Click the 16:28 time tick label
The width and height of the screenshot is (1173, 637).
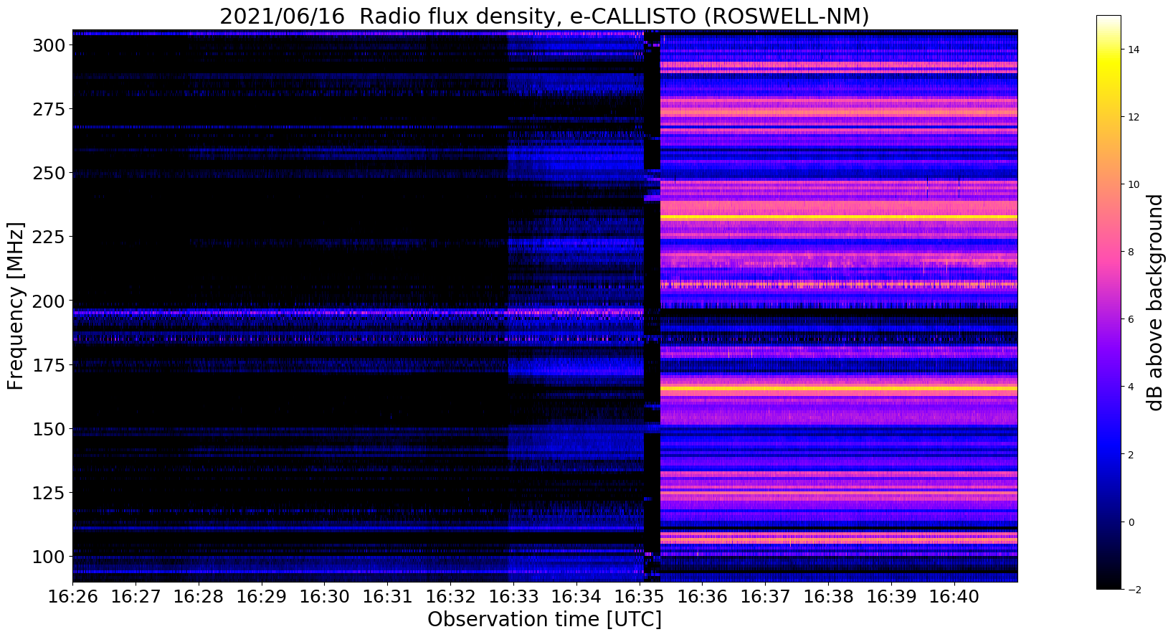[199, 597]
